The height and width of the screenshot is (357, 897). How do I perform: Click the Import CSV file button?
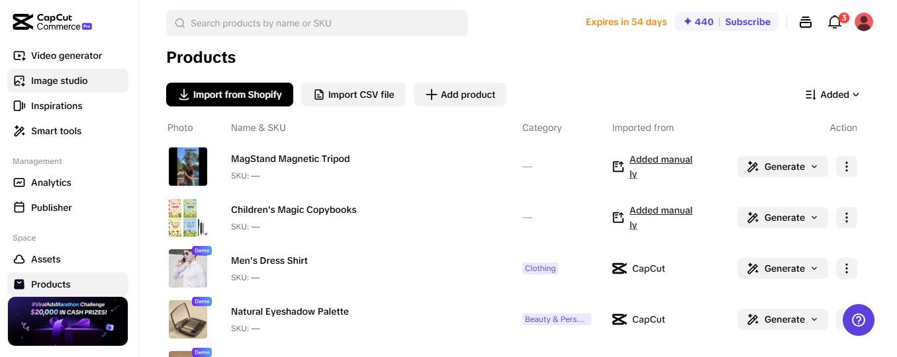coord(354,95)
